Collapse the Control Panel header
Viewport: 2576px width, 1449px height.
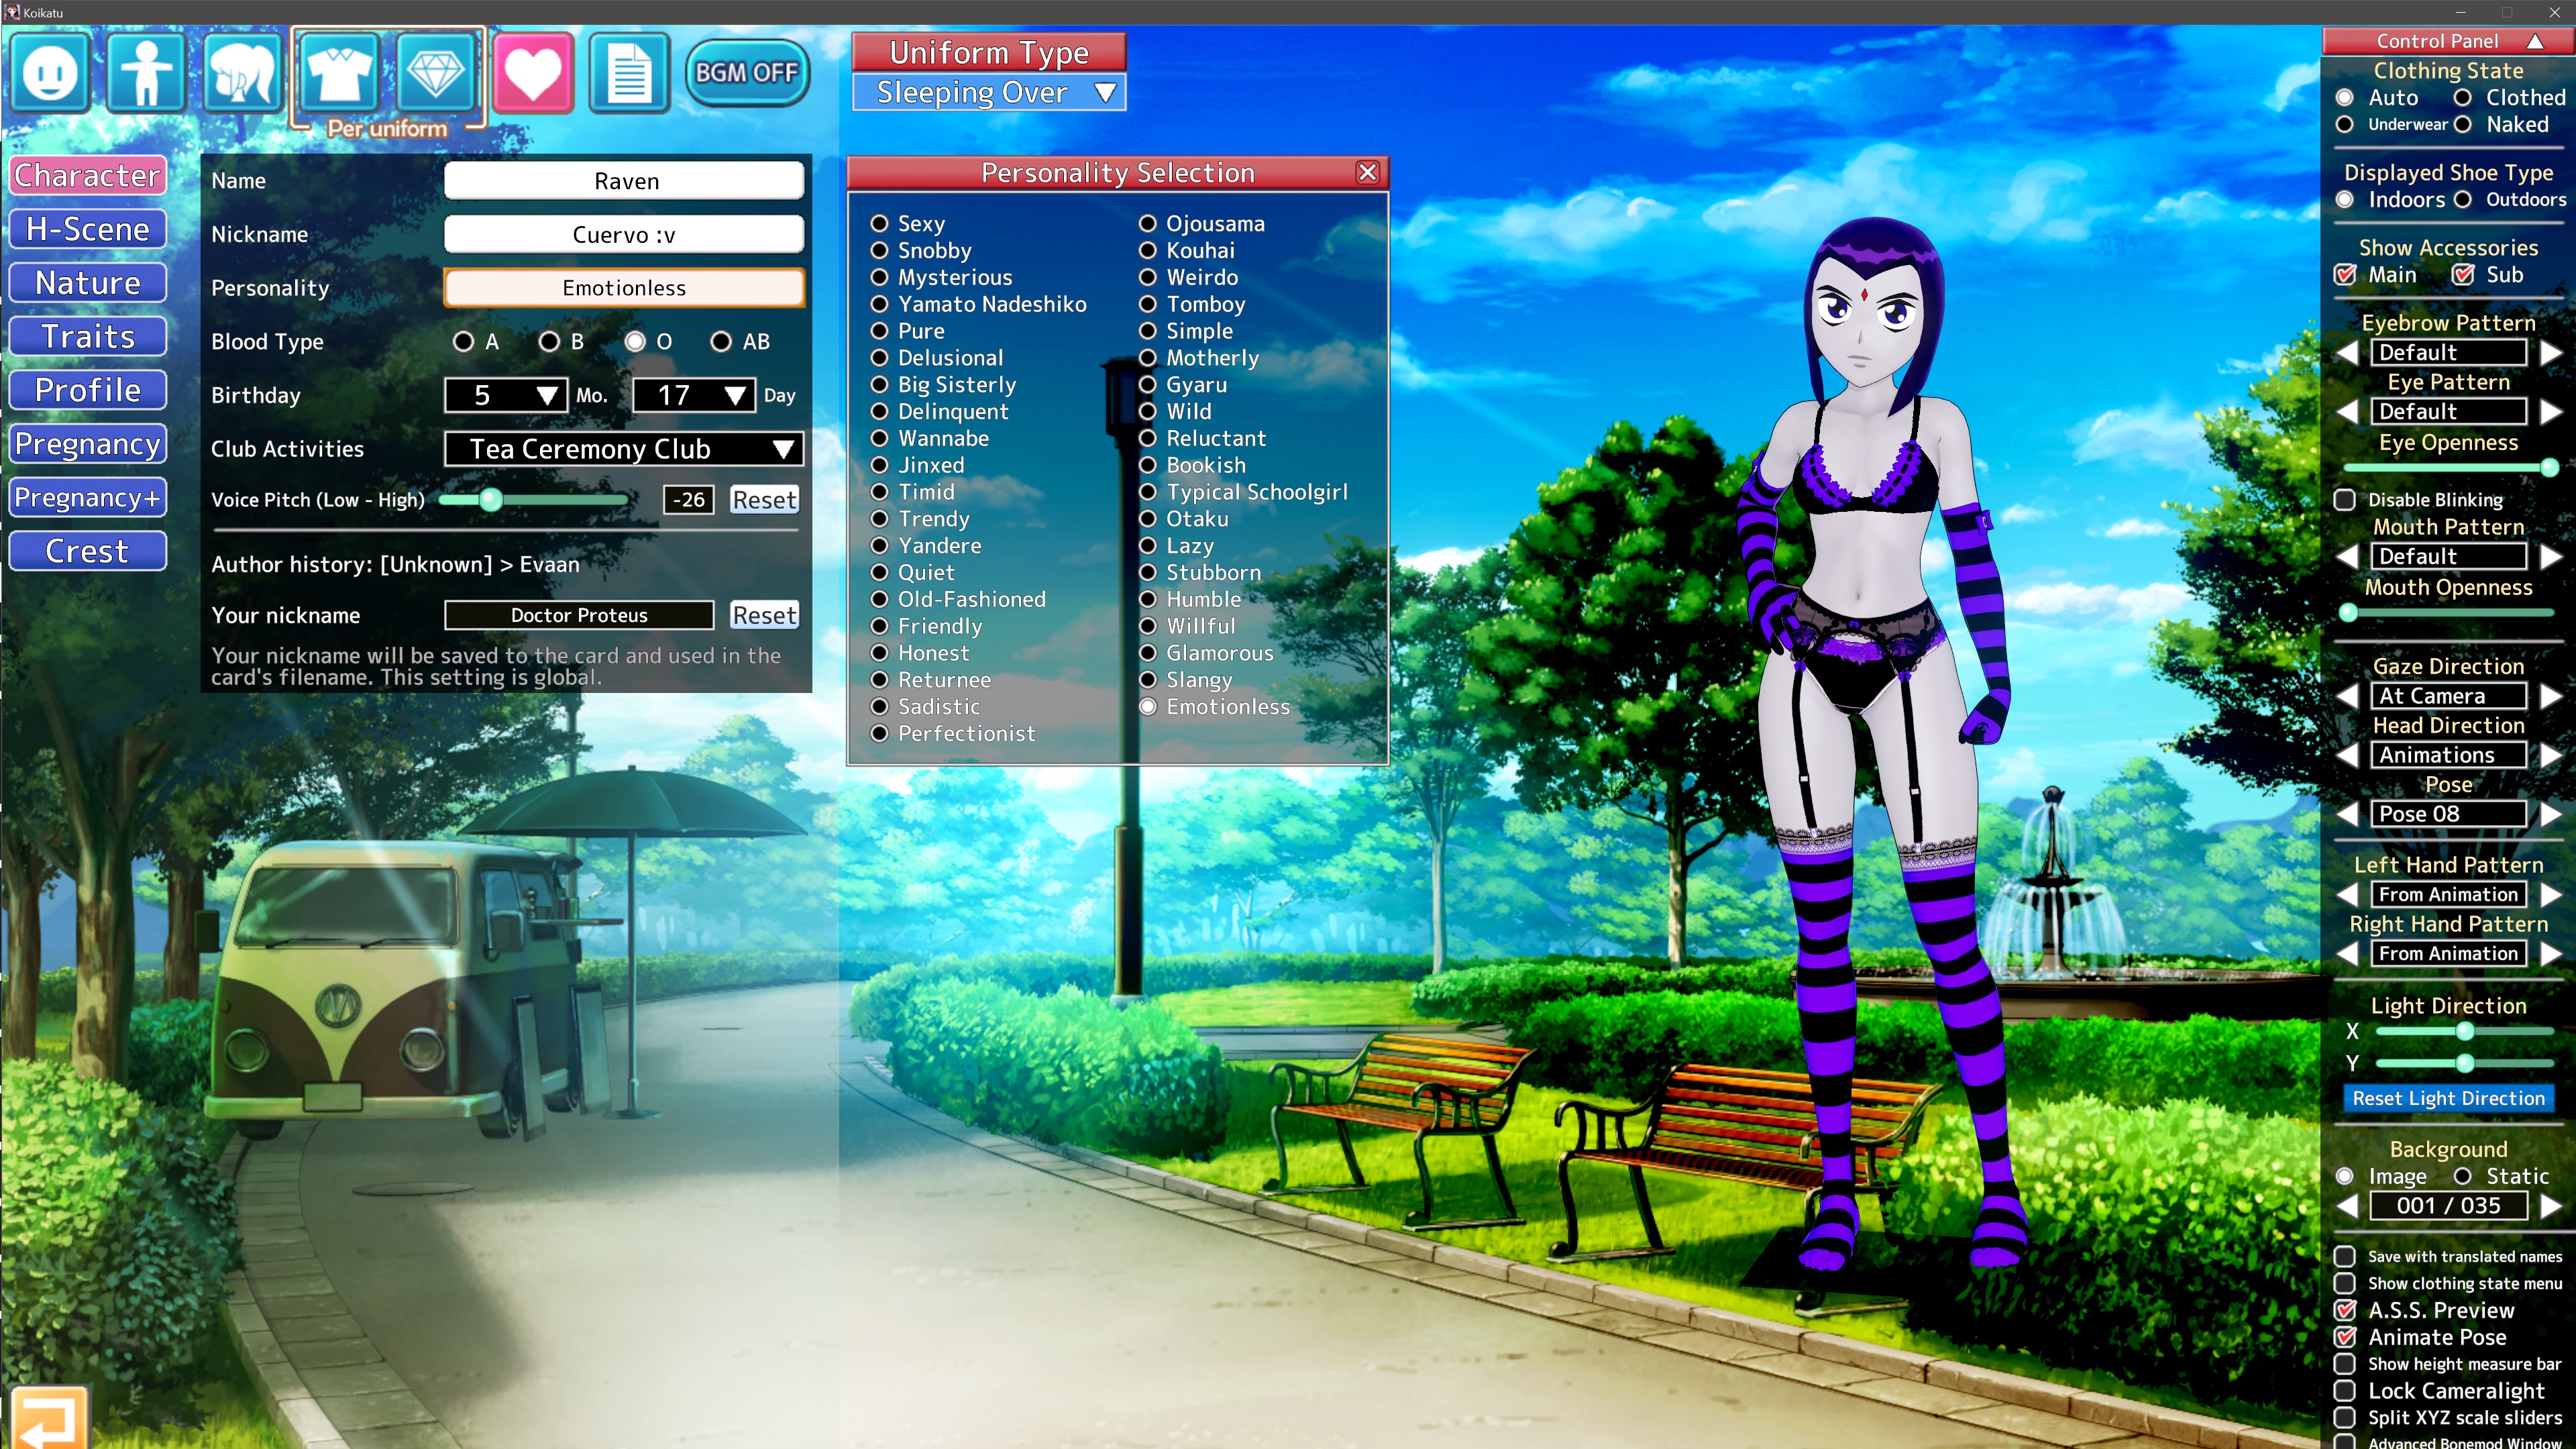[x=2447, y=41]
